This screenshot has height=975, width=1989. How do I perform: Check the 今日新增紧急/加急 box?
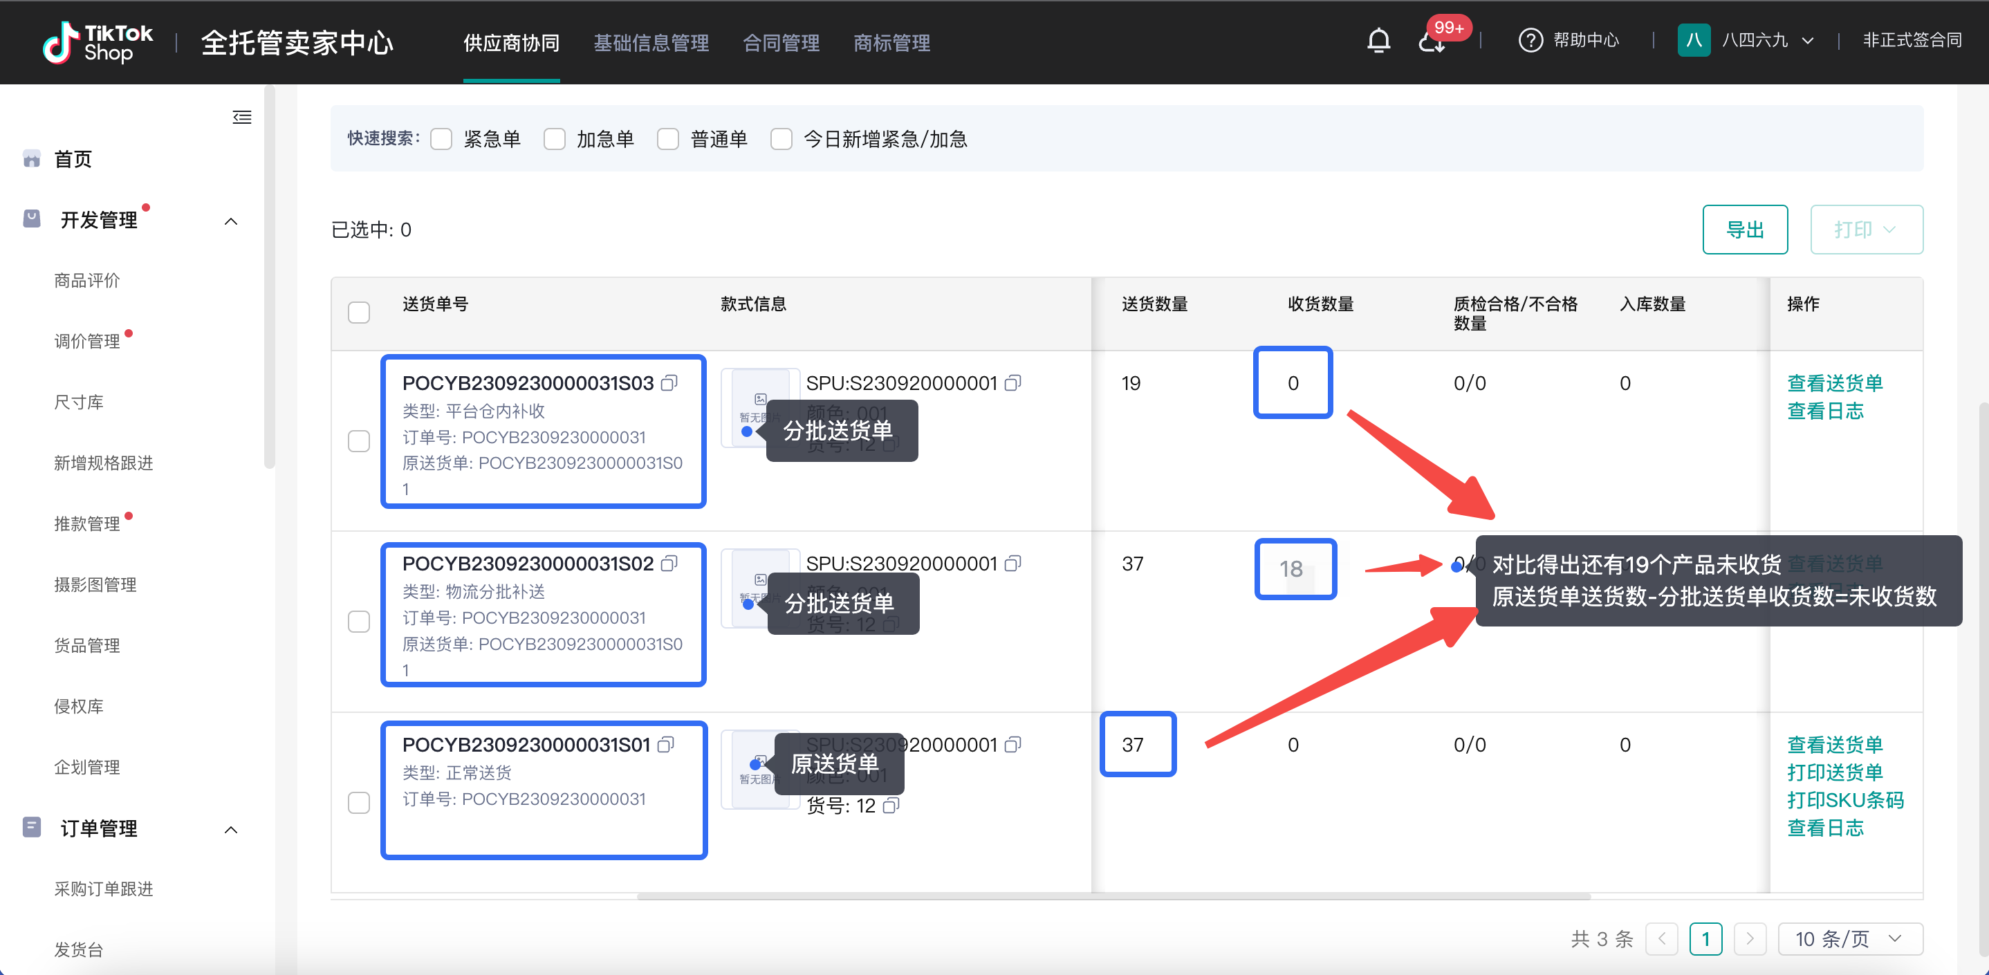point(781,139)
